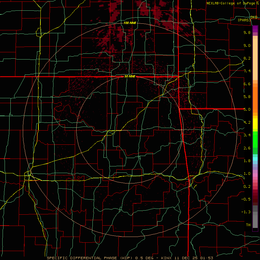Click the 8.2 scale value
This screenshot has height=260, width=260.
(x=247, y=58)
